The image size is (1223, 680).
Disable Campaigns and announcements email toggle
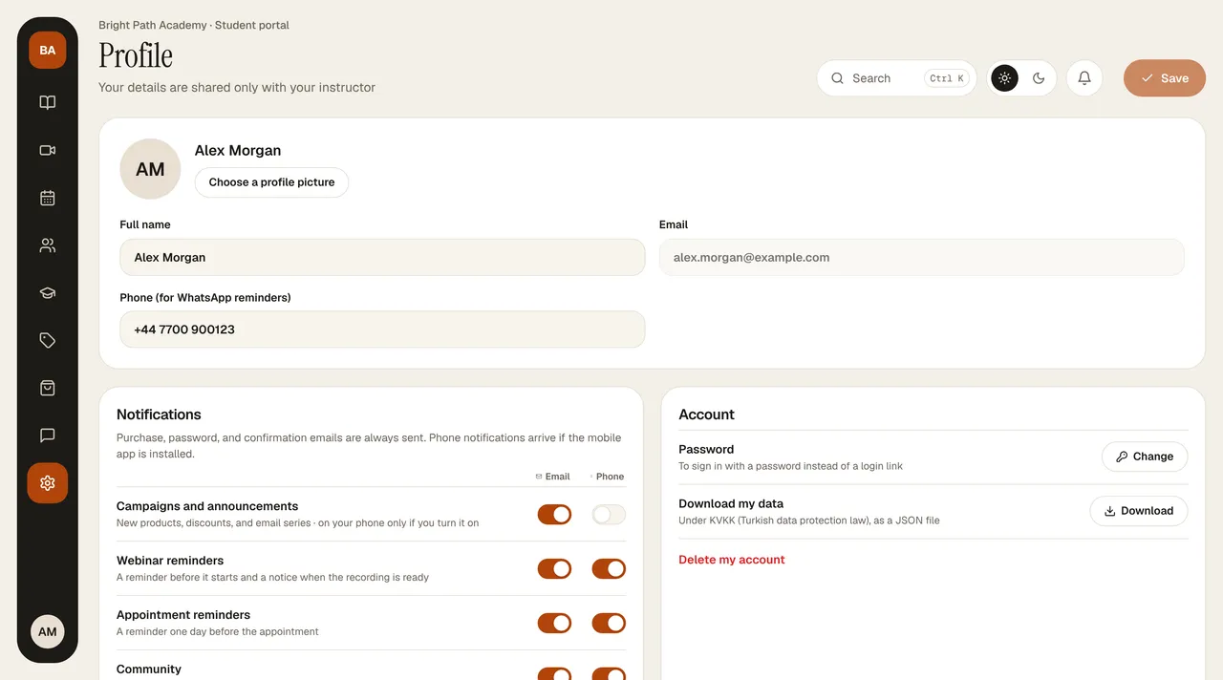[554, 515]
